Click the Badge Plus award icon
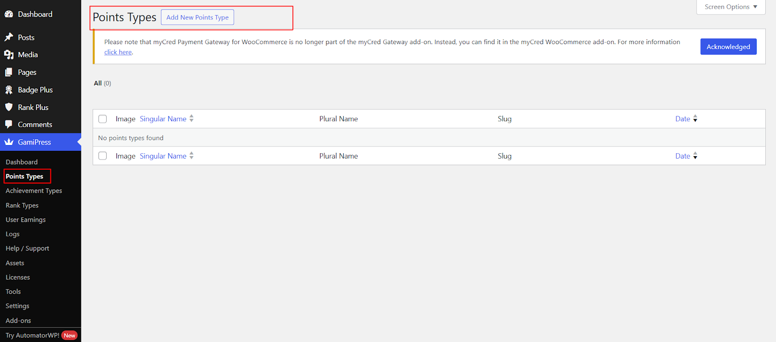Image resolution: width=776 pixels, height=342 pixels. pos(9,90)
